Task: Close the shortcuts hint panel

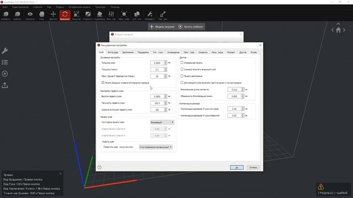Action: 60,174
